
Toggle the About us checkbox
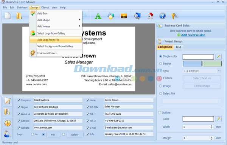19,114
